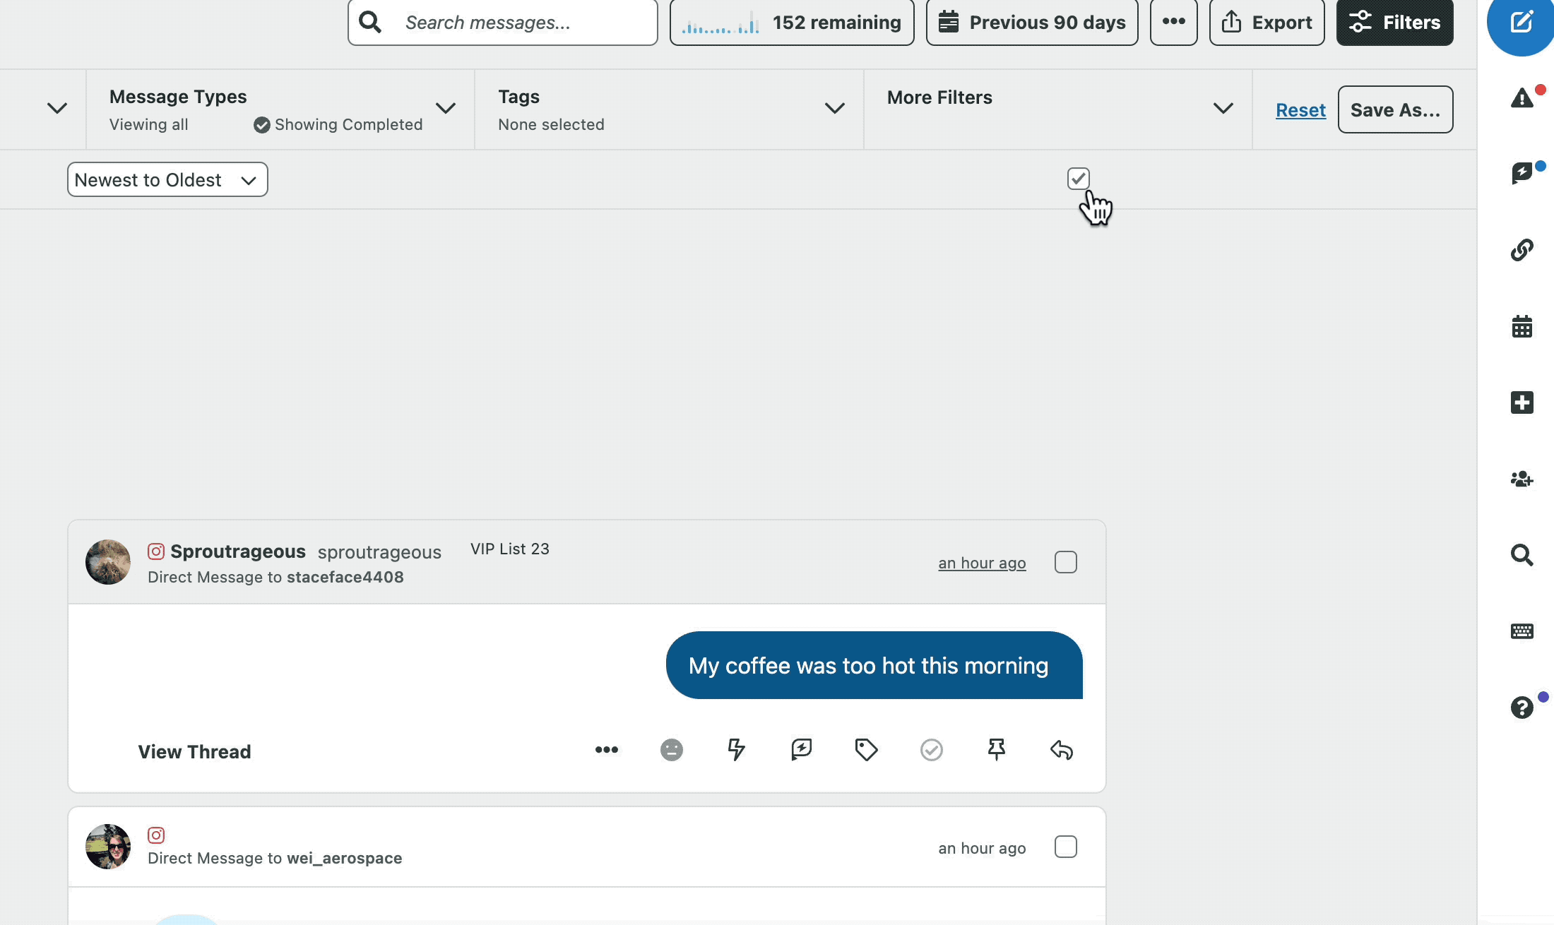The height and width of the screenshot is (925, 1554).
Task: Toggle the select all messages checkbox
Action: coord(1079,179)
